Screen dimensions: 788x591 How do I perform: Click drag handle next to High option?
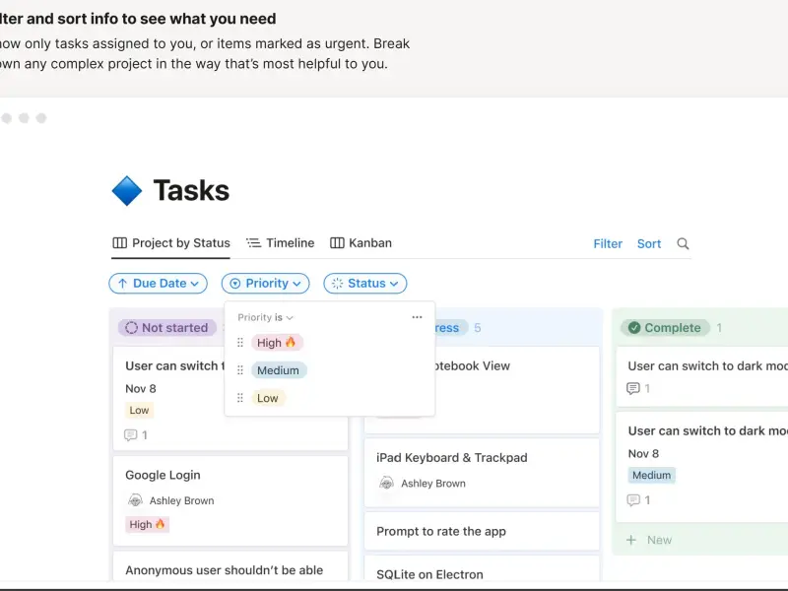point(240,343)
